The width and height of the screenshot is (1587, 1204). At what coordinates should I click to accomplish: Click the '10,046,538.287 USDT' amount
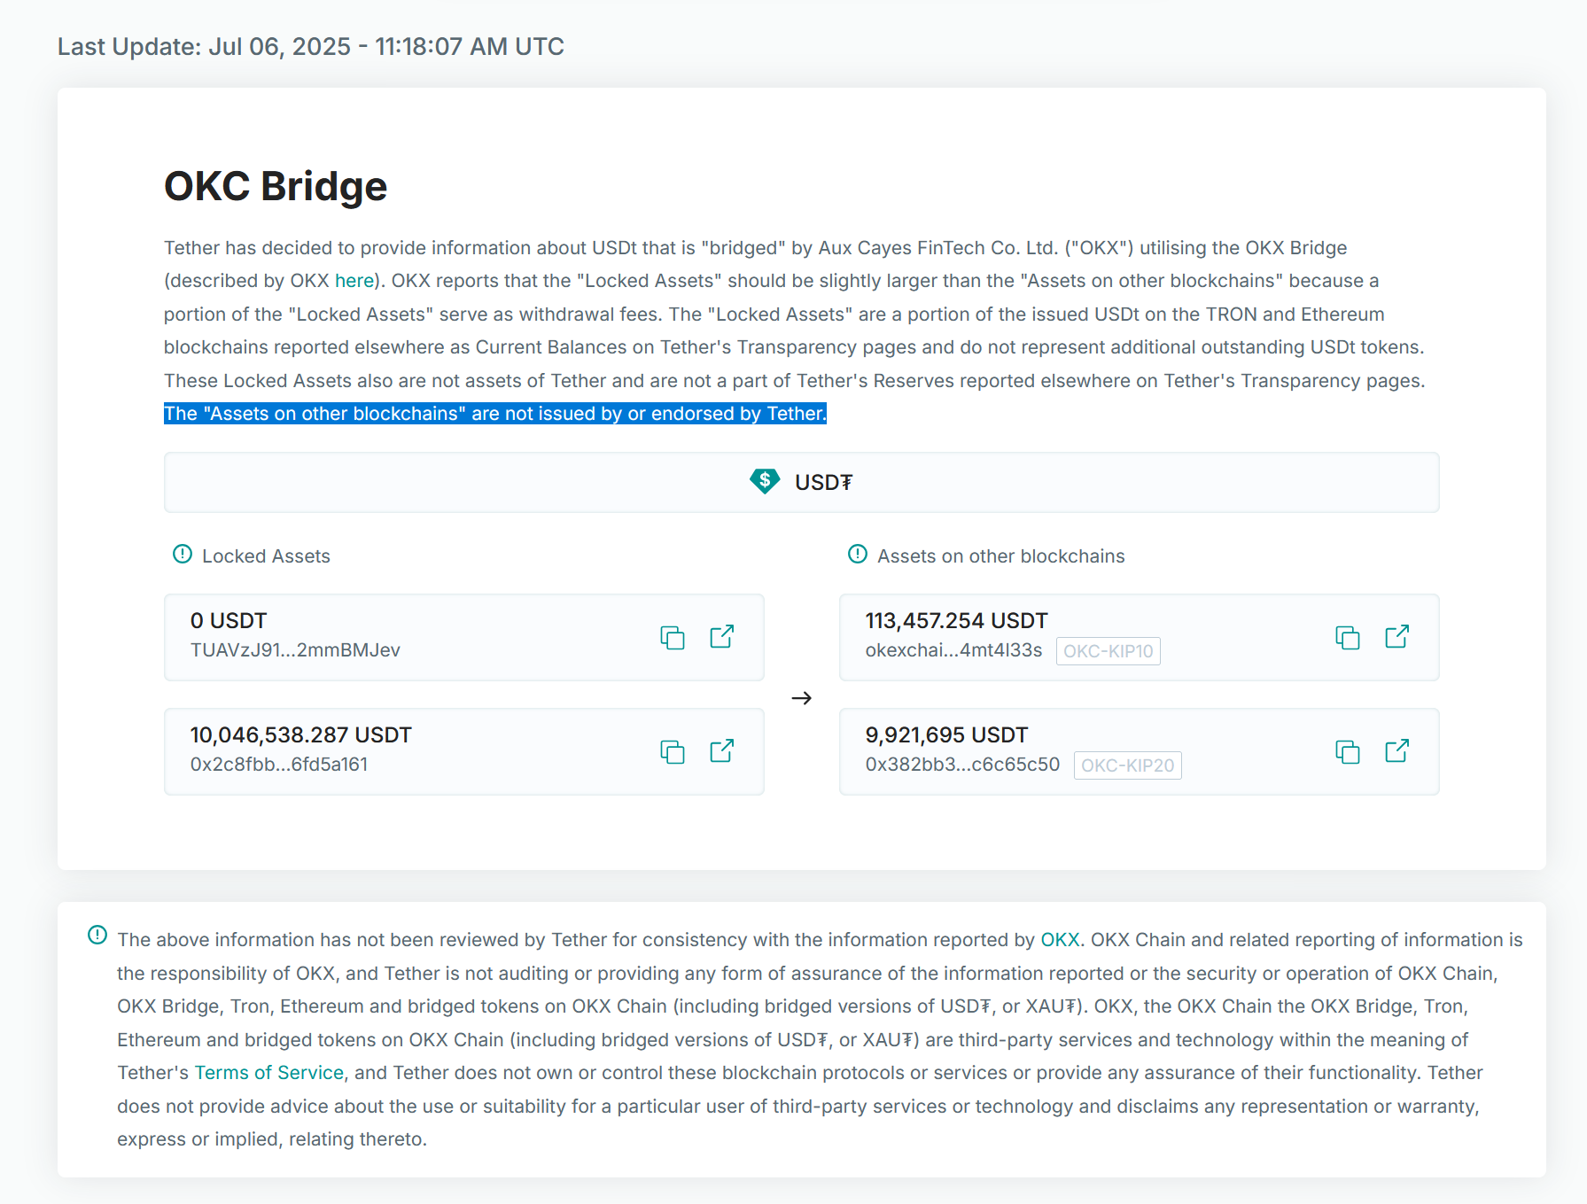tap(301, 735)
